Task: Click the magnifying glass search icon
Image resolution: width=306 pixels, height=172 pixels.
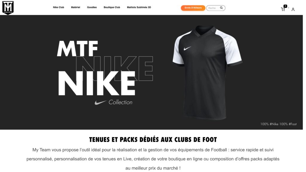Action: [x=221, y=8]
